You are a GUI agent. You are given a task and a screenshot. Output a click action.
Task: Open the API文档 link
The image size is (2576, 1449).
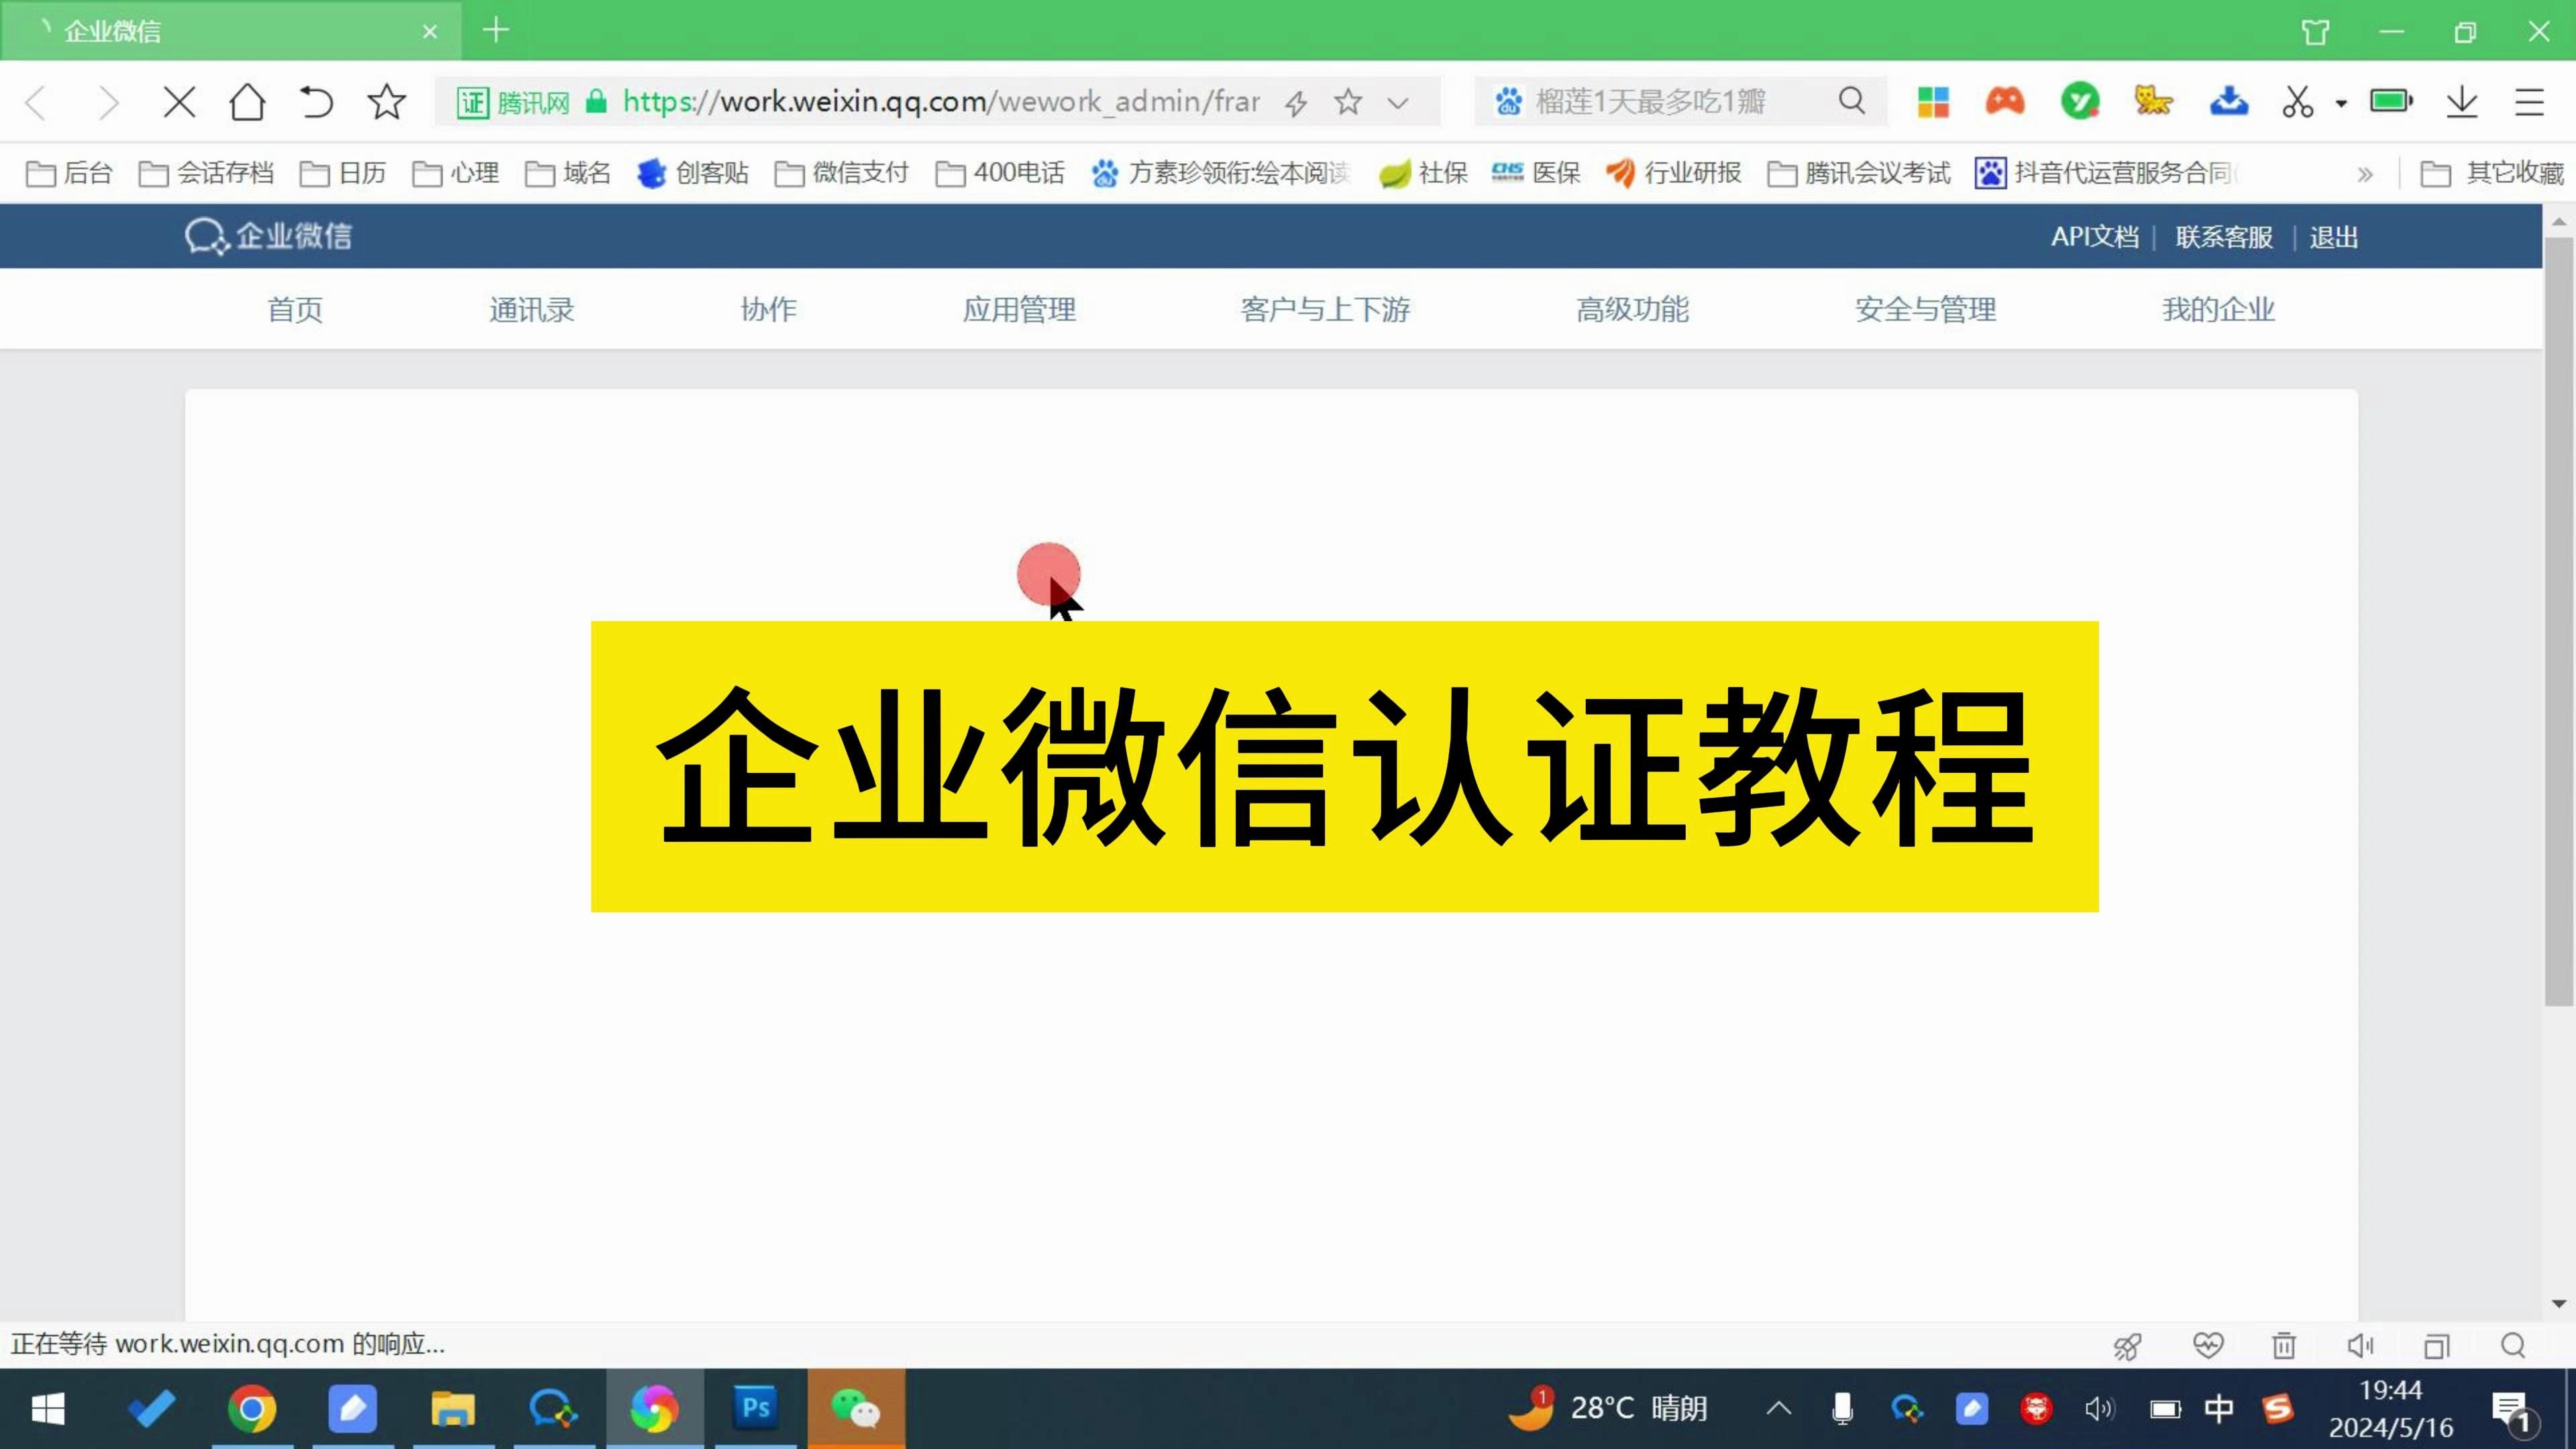point(2095,237)
